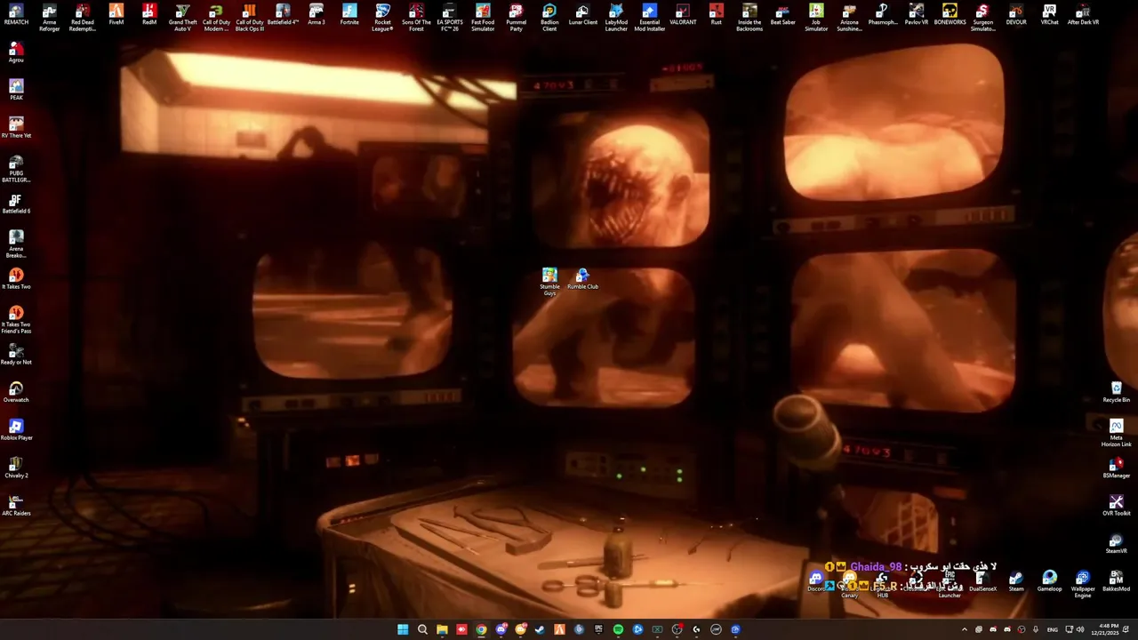Open the Rocket League shortcut
1138x640 pixels.
pyautogui.click(x=383, y=18)
